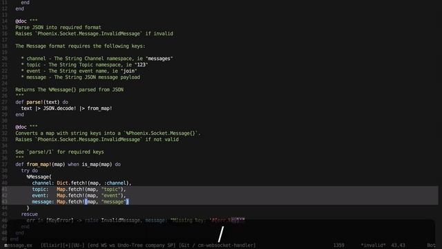Click the 1359 value in mode line

[x=338, y=246]
